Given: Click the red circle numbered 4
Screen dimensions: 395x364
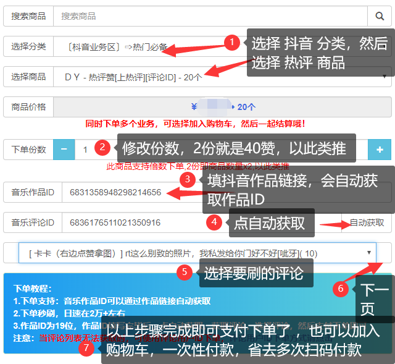Looking at the screenshot, I should [214, 222].
